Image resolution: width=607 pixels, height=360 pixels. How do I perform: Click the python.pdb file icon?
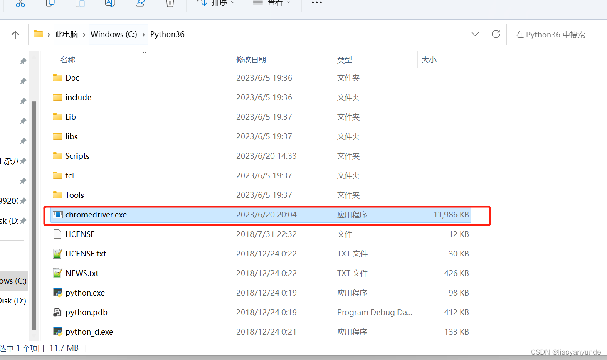[58, 312]
